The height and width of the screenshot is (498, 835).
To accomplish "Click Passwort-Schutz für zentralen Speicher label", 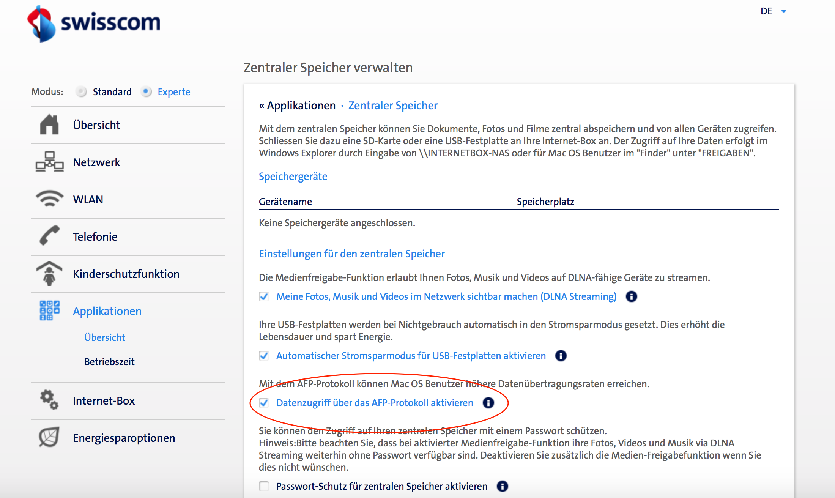I will coord(382,486).
